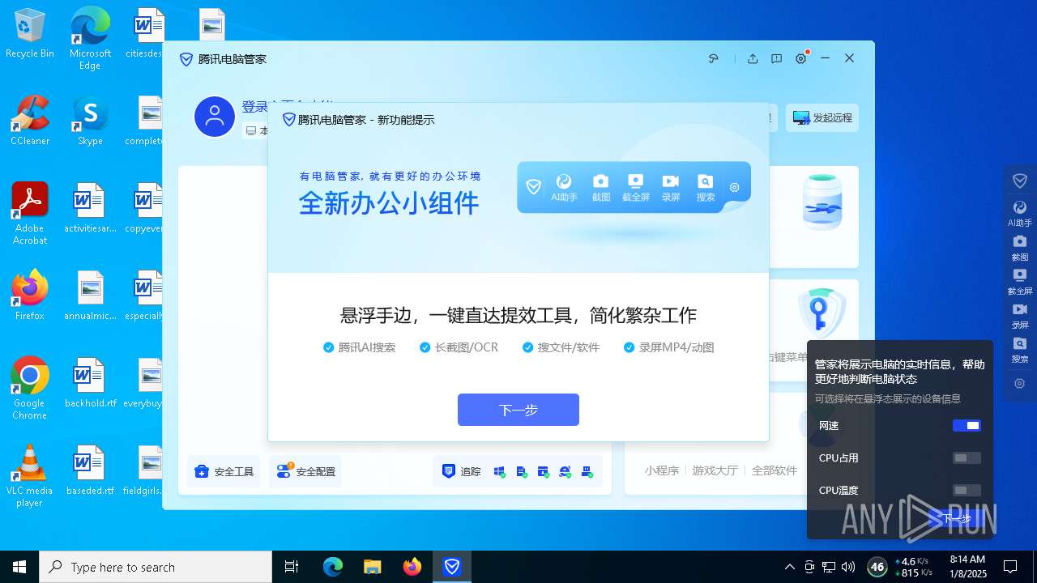Click the 追踪 shield item
Screen dimensions: 1037x583
tap(461, 471)
